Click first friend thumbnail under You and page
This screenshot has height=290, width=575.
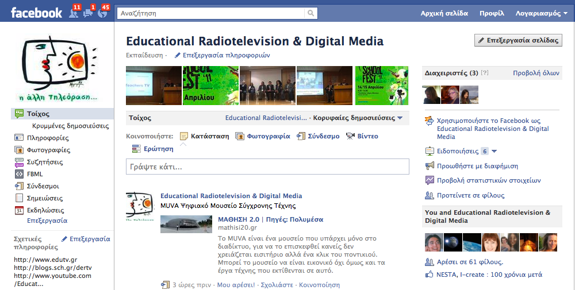(434, 242)
